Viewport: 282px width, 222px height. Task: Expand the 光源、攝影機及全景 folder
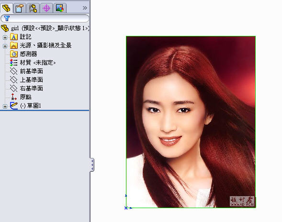(5, 46)
